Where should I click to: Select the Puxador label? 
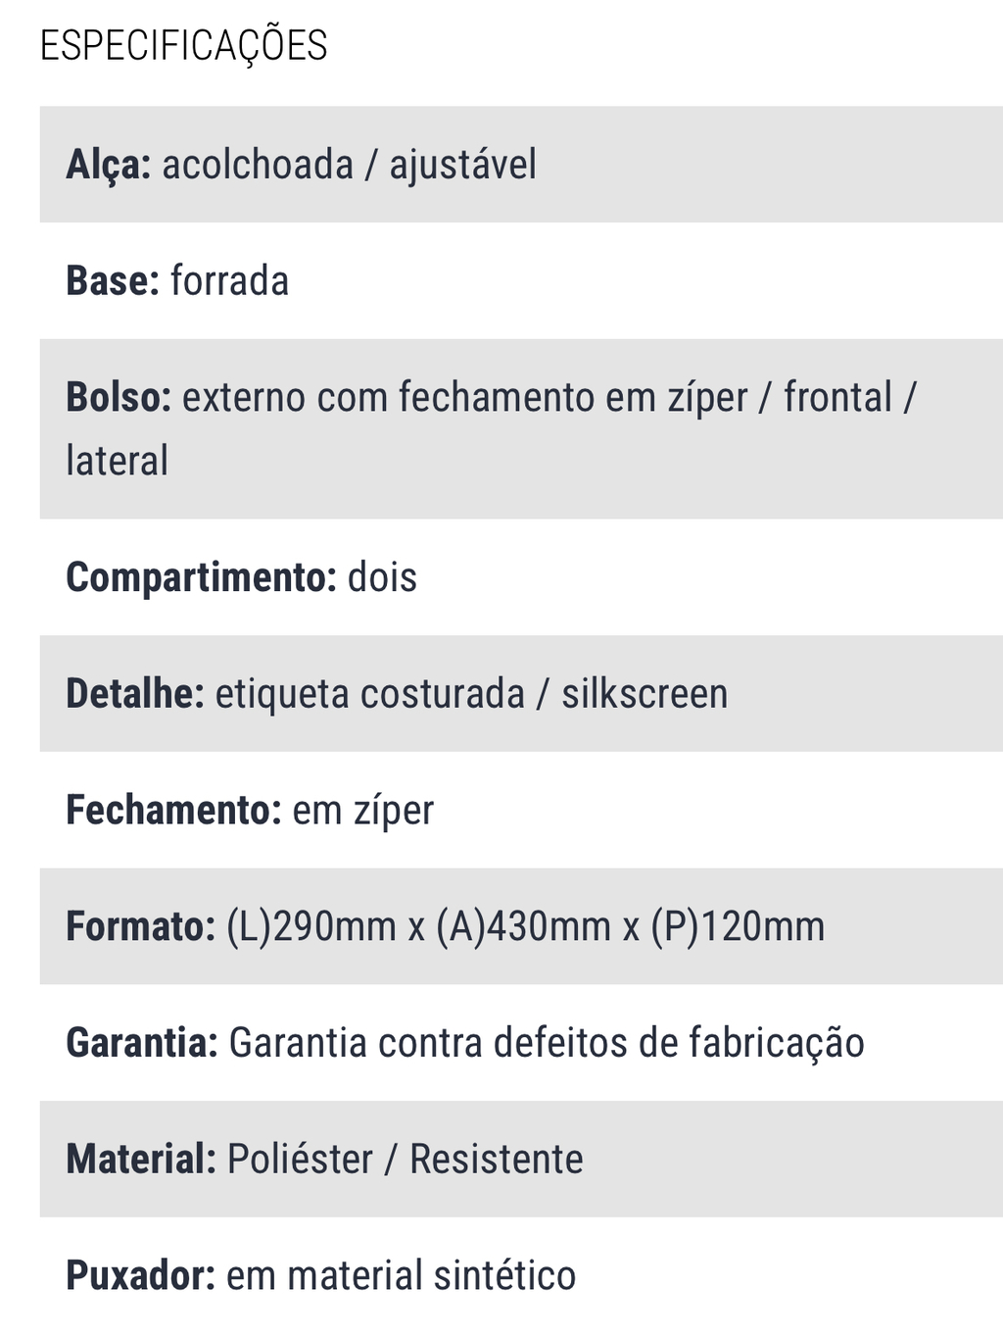click(140, 1276)
